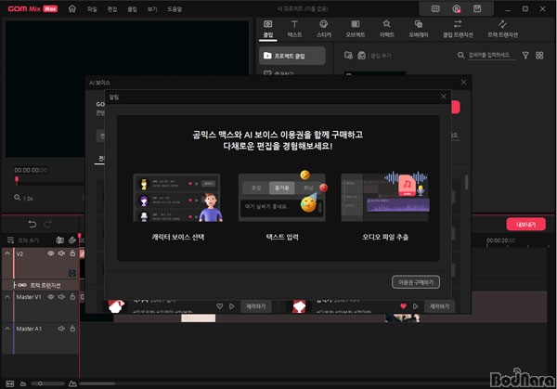Open the 파일 menu
This screenshot has height=389, width=557.
[92, 9]
